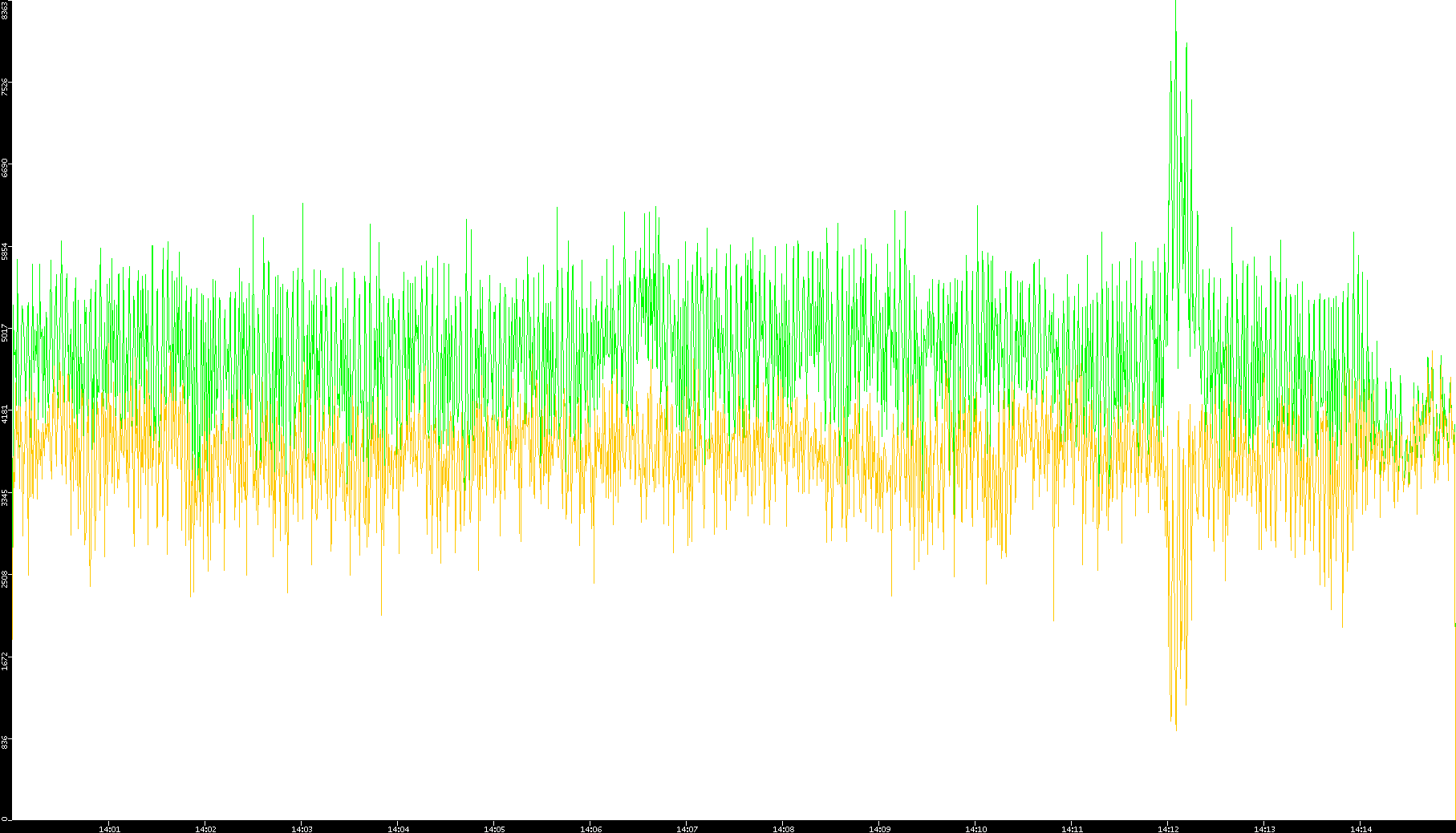
Task: Click the 8363 value on vertical axis
Action: pyautogui.click(x=5, y=10)
